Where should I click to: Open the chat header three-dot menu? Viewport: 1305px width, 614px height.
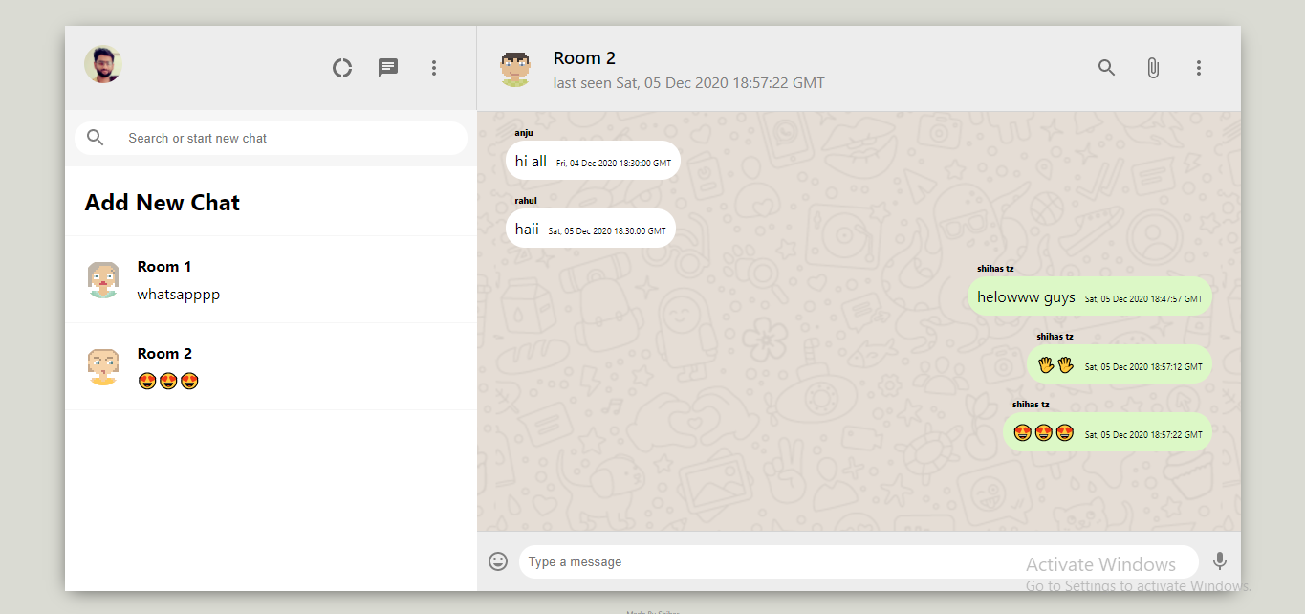click(x=1199, y=68)
